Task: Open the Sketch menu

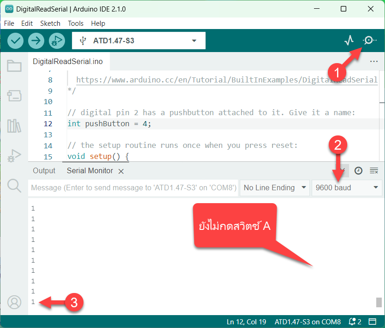Action: 50,23
